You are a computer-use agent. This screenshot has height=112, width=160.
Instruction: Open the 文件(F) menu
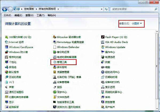pos(7,15)
